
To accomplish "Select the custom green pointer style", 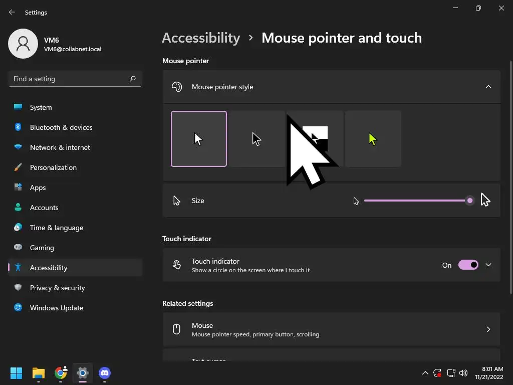I will tap(373, 139).
